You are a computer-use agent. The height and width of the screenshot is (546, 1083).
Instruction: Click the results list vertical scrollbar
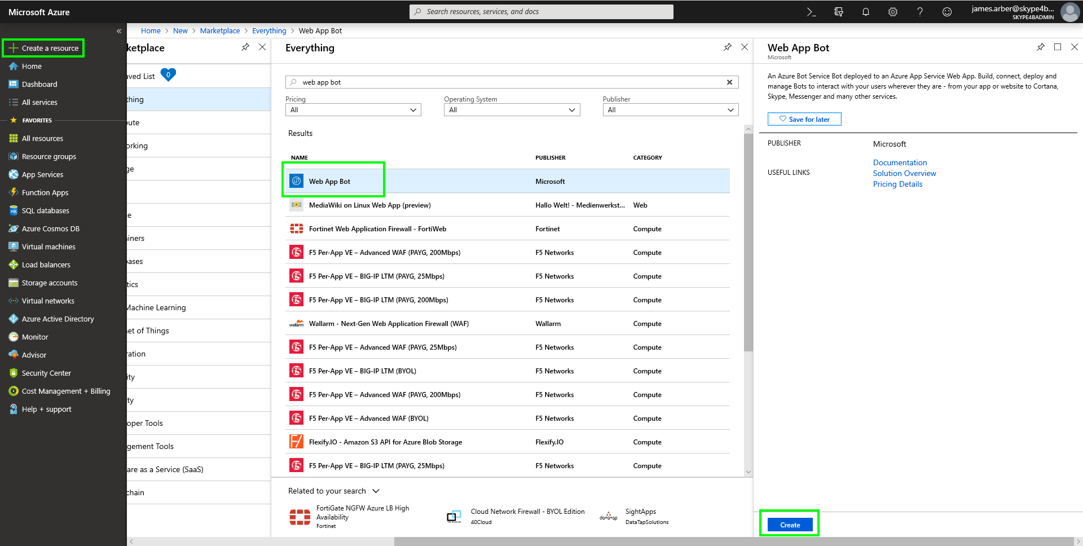click(x=749, y=243)
